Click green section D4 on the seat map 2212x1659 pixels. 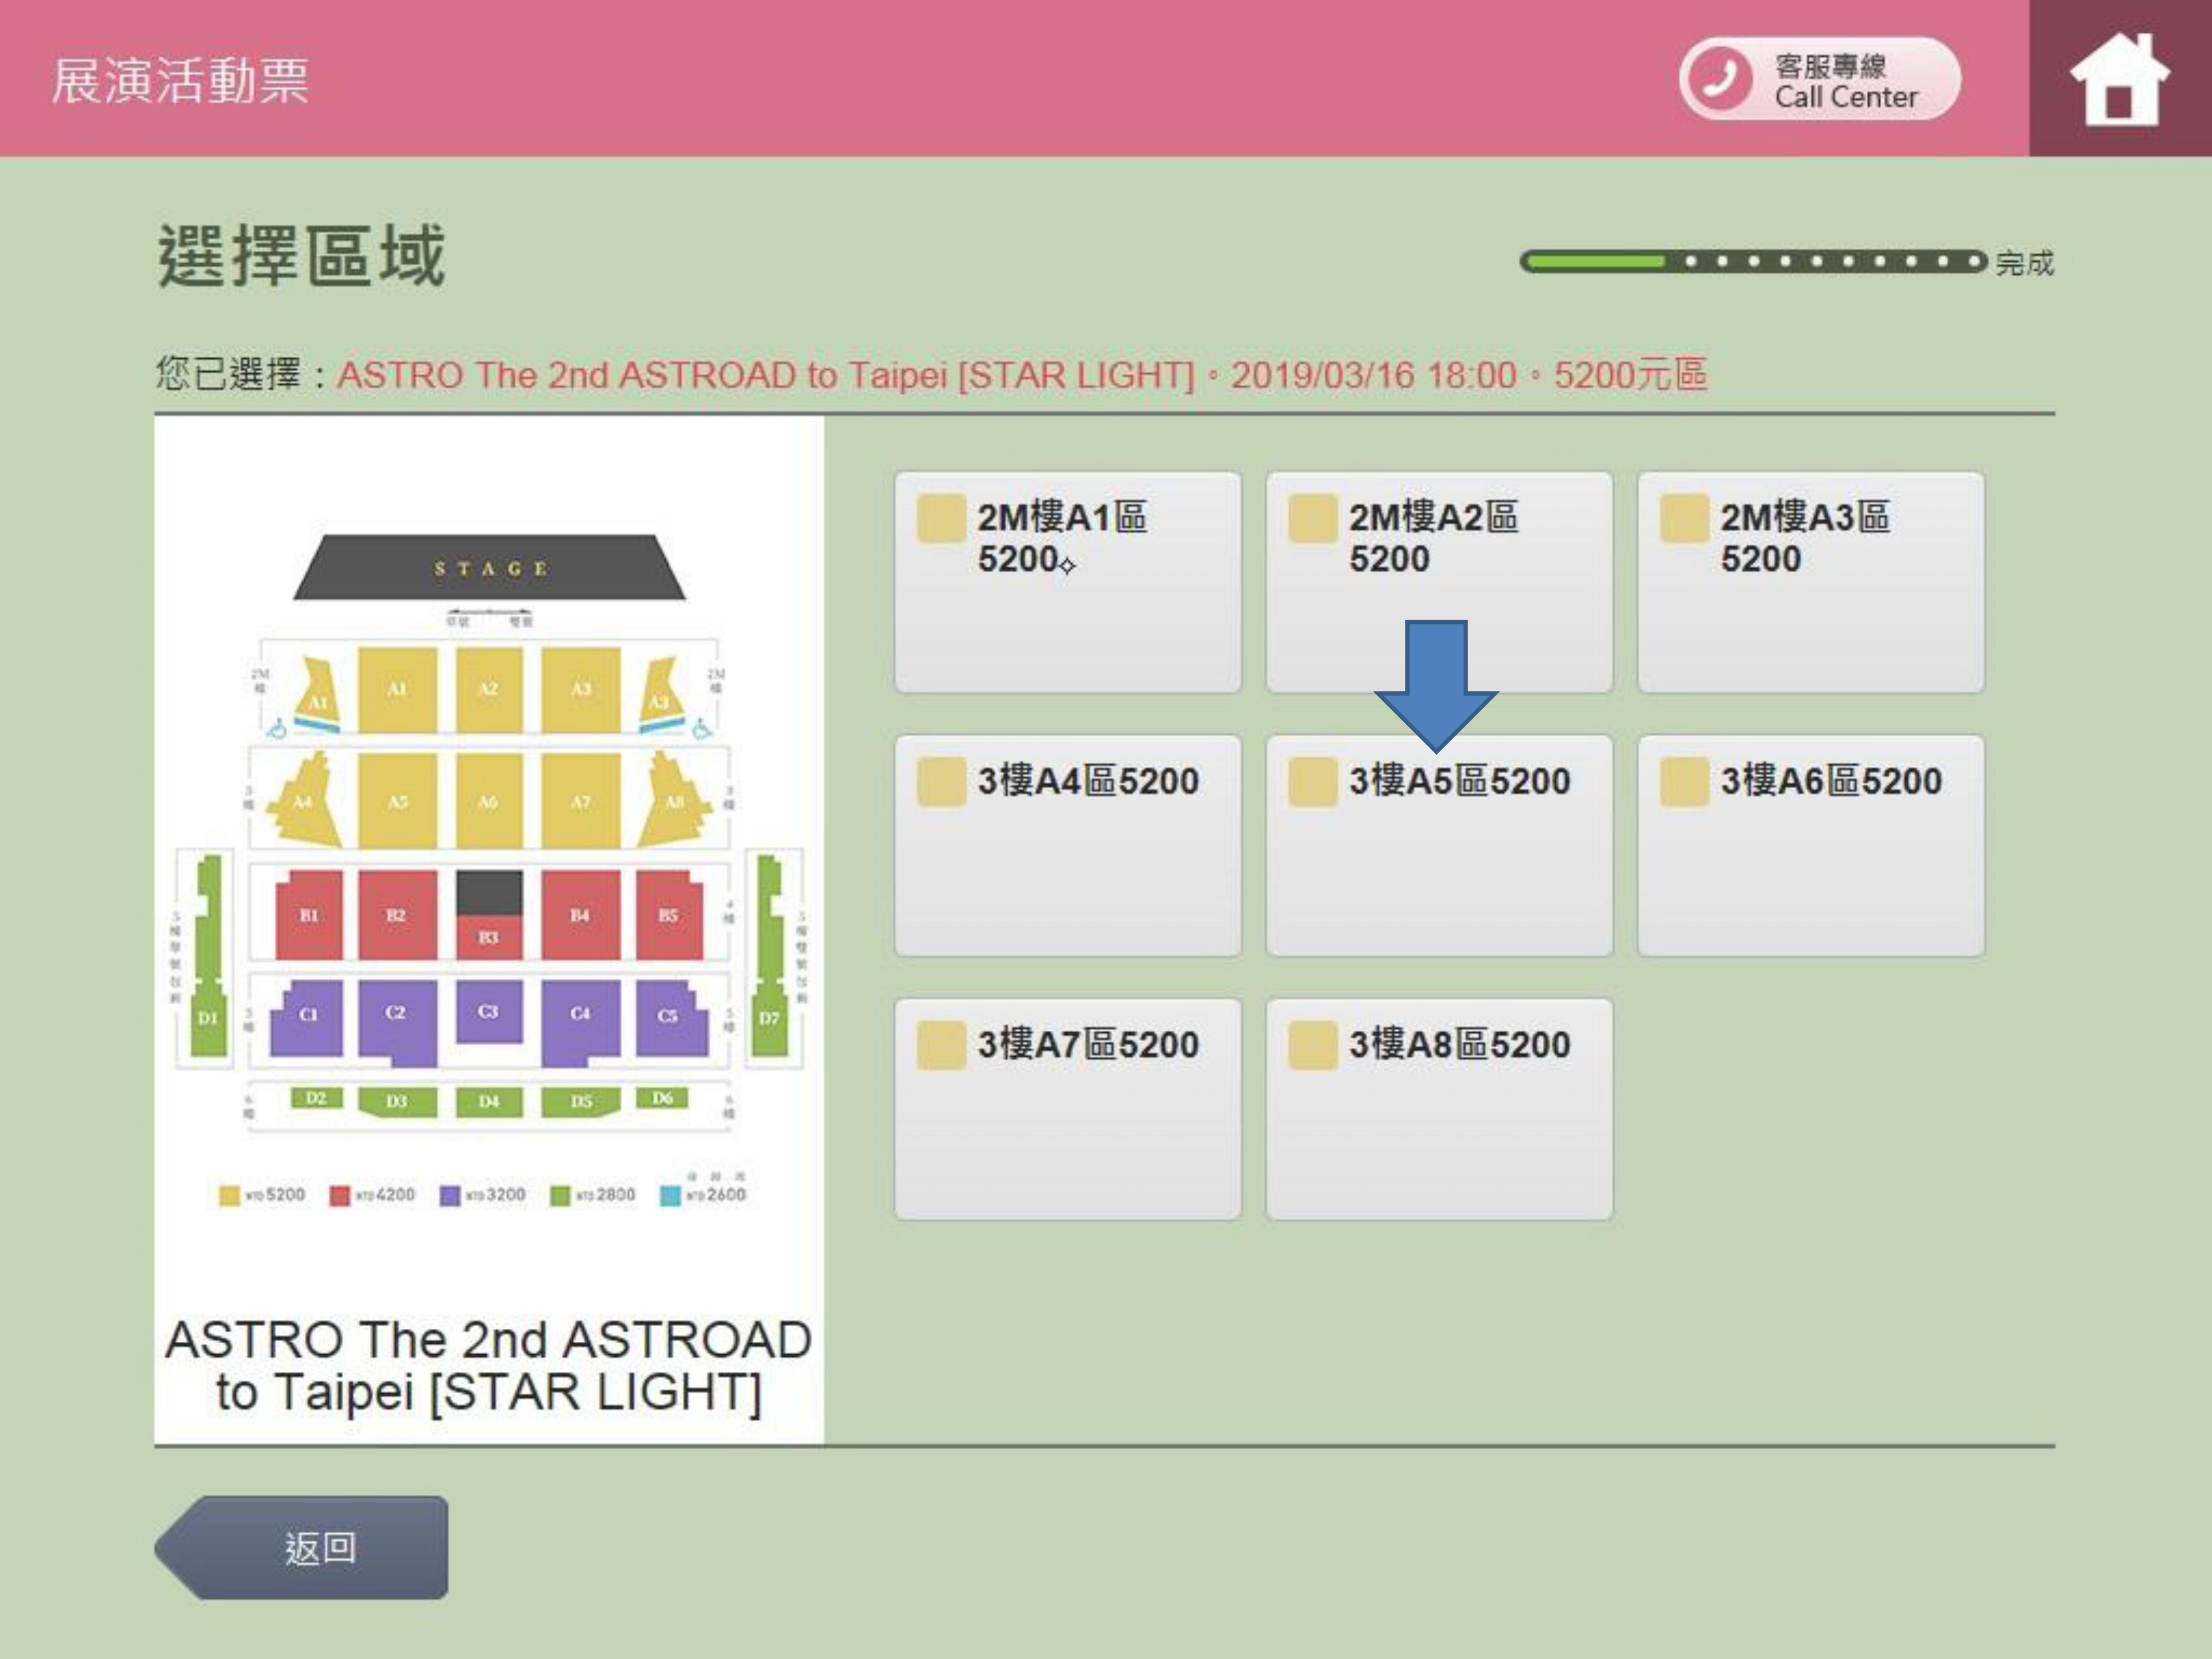tap(489, 1102)
